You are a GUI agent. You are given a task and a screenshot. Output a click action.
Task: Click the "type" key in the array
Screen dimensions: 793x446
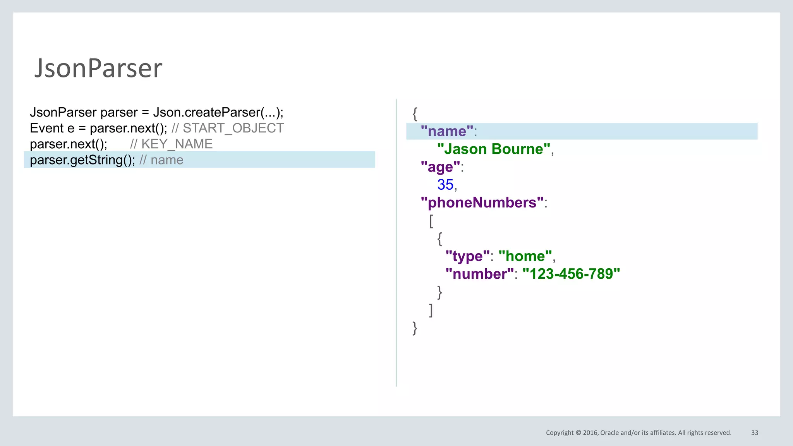click(467, 256)
